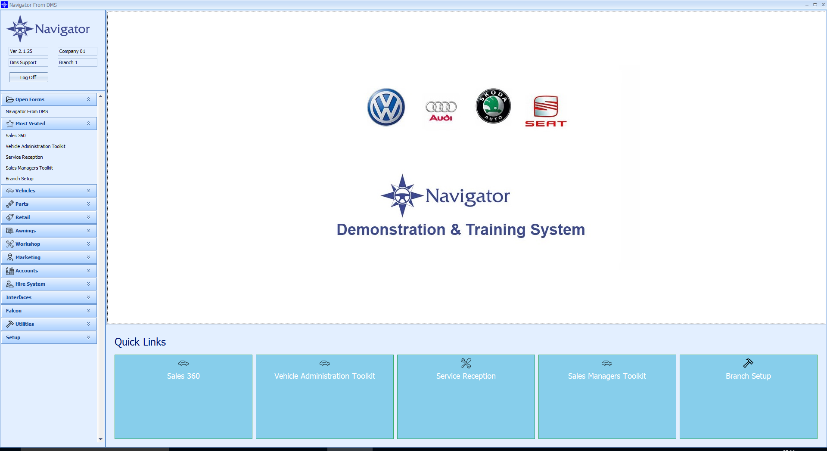Expand the Parts section chevron
The height and width of the screenshot is (451, 827).
(x=88, y=204)
